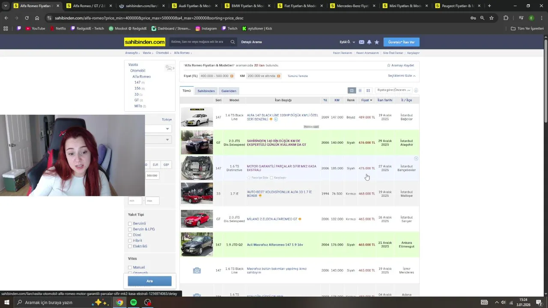This screenshot has height=308, width=548.
Task: Open the YouTube bookmark in the bookmarks bar
Action: tap(35, 28)
